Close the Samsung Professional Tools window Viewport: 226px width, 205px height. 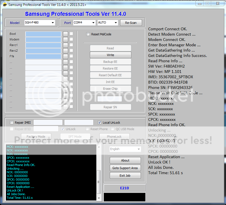(218, 4)
